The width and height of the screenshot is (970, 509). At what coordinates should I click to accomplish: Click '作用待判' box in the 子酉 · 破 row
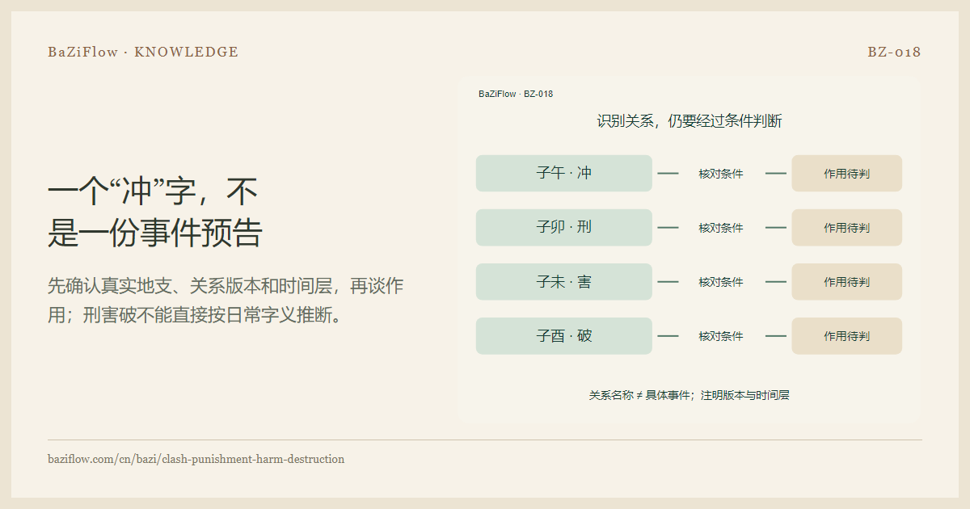click(846, 335)
